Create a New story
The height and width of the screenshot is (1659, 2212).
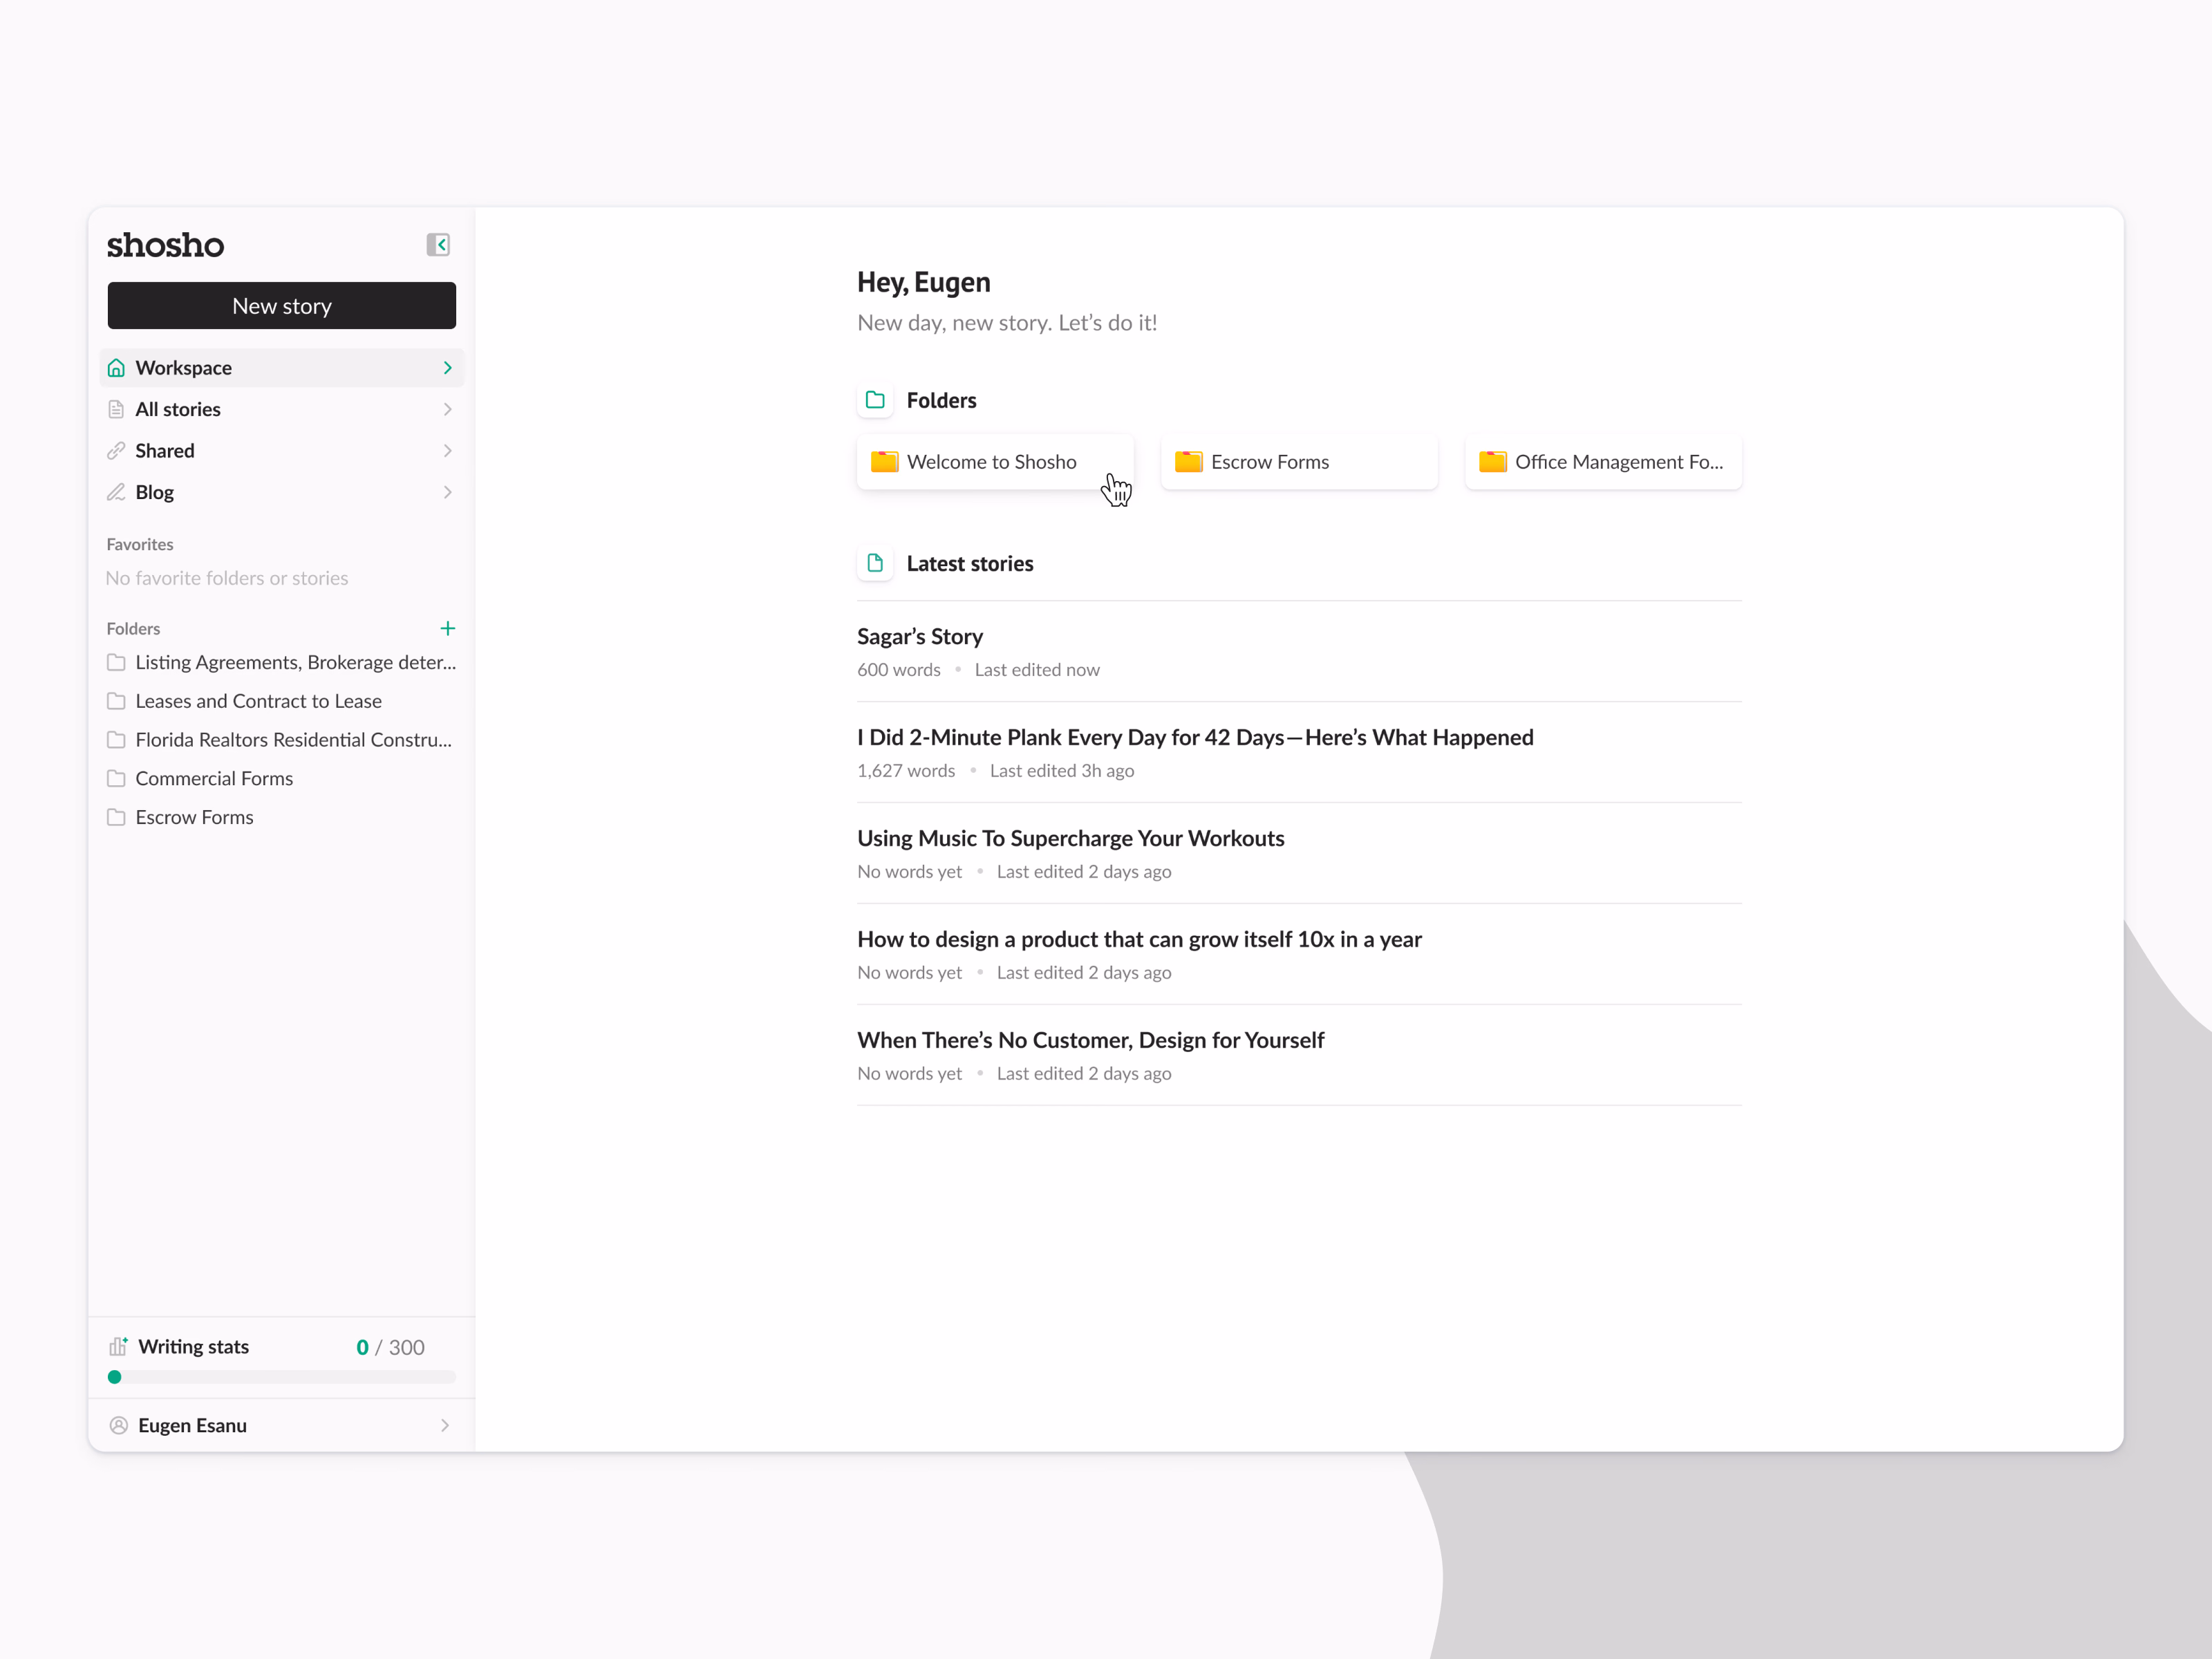pos(282,306)
